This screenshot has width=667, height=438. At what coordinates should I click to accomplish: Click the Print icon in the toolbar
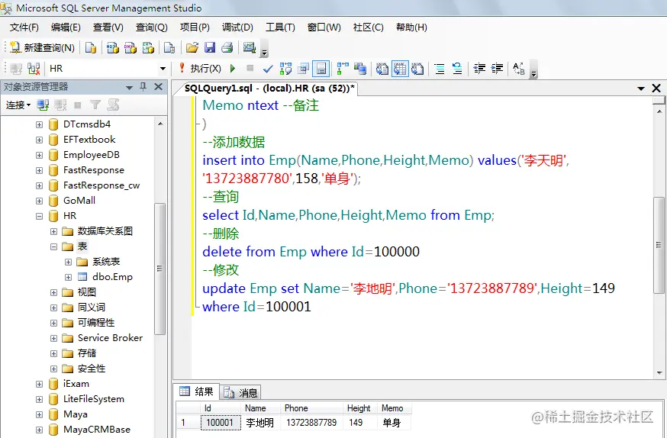(227, 47)
